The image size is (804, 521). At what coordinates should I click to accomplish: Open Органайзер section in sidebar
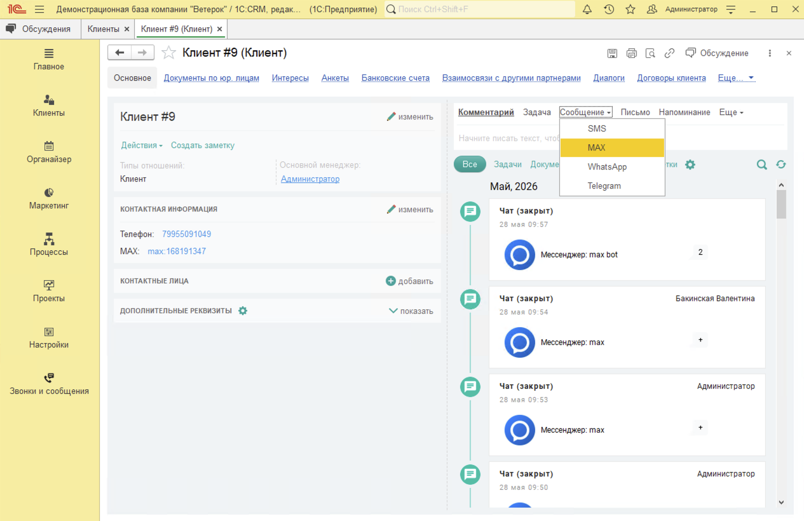[x=49, y=152]
